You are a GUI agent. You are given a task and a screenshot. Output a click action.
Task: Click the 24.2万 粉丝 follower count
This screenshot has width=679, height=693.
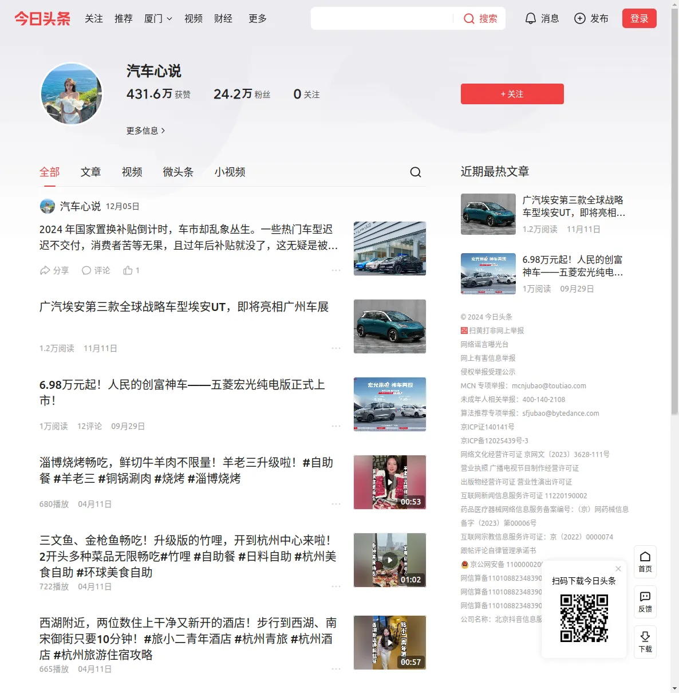pos(242,94)
